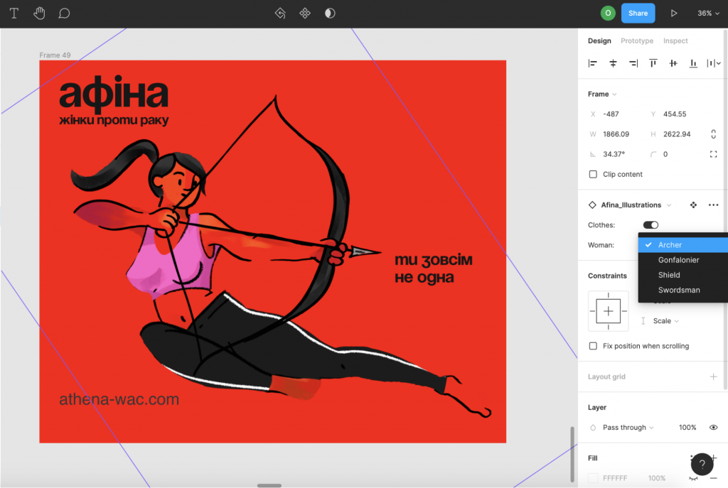Open the Scale constraint dropdown

tap(665, 321)
